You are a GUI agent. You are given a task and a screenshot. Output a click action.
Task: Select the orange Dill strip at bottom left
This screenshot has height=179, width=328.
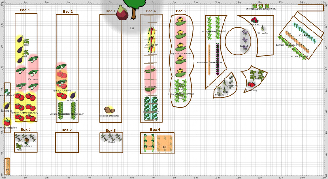point(7,166)
